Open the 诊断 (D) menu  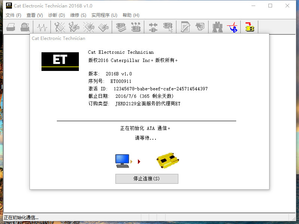click(x=56, y=15)
